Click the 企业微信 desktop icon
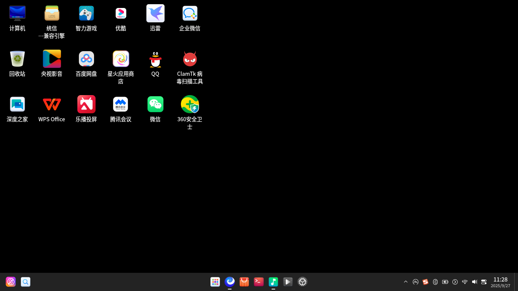Viewport: 518px width, 291px height. [x=190, y=13]
